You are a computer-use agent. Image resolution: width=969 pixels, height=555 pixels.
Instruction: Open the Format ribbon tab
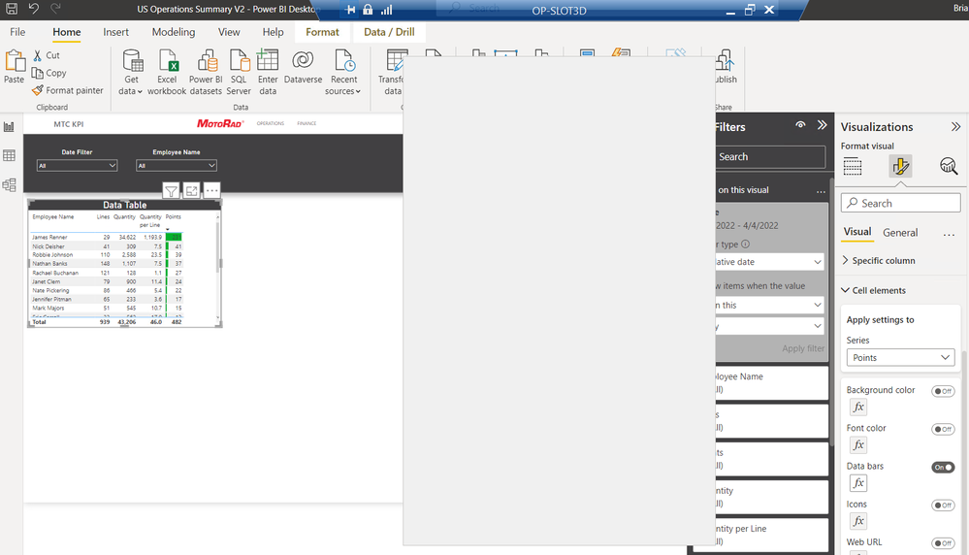point(323,32)
